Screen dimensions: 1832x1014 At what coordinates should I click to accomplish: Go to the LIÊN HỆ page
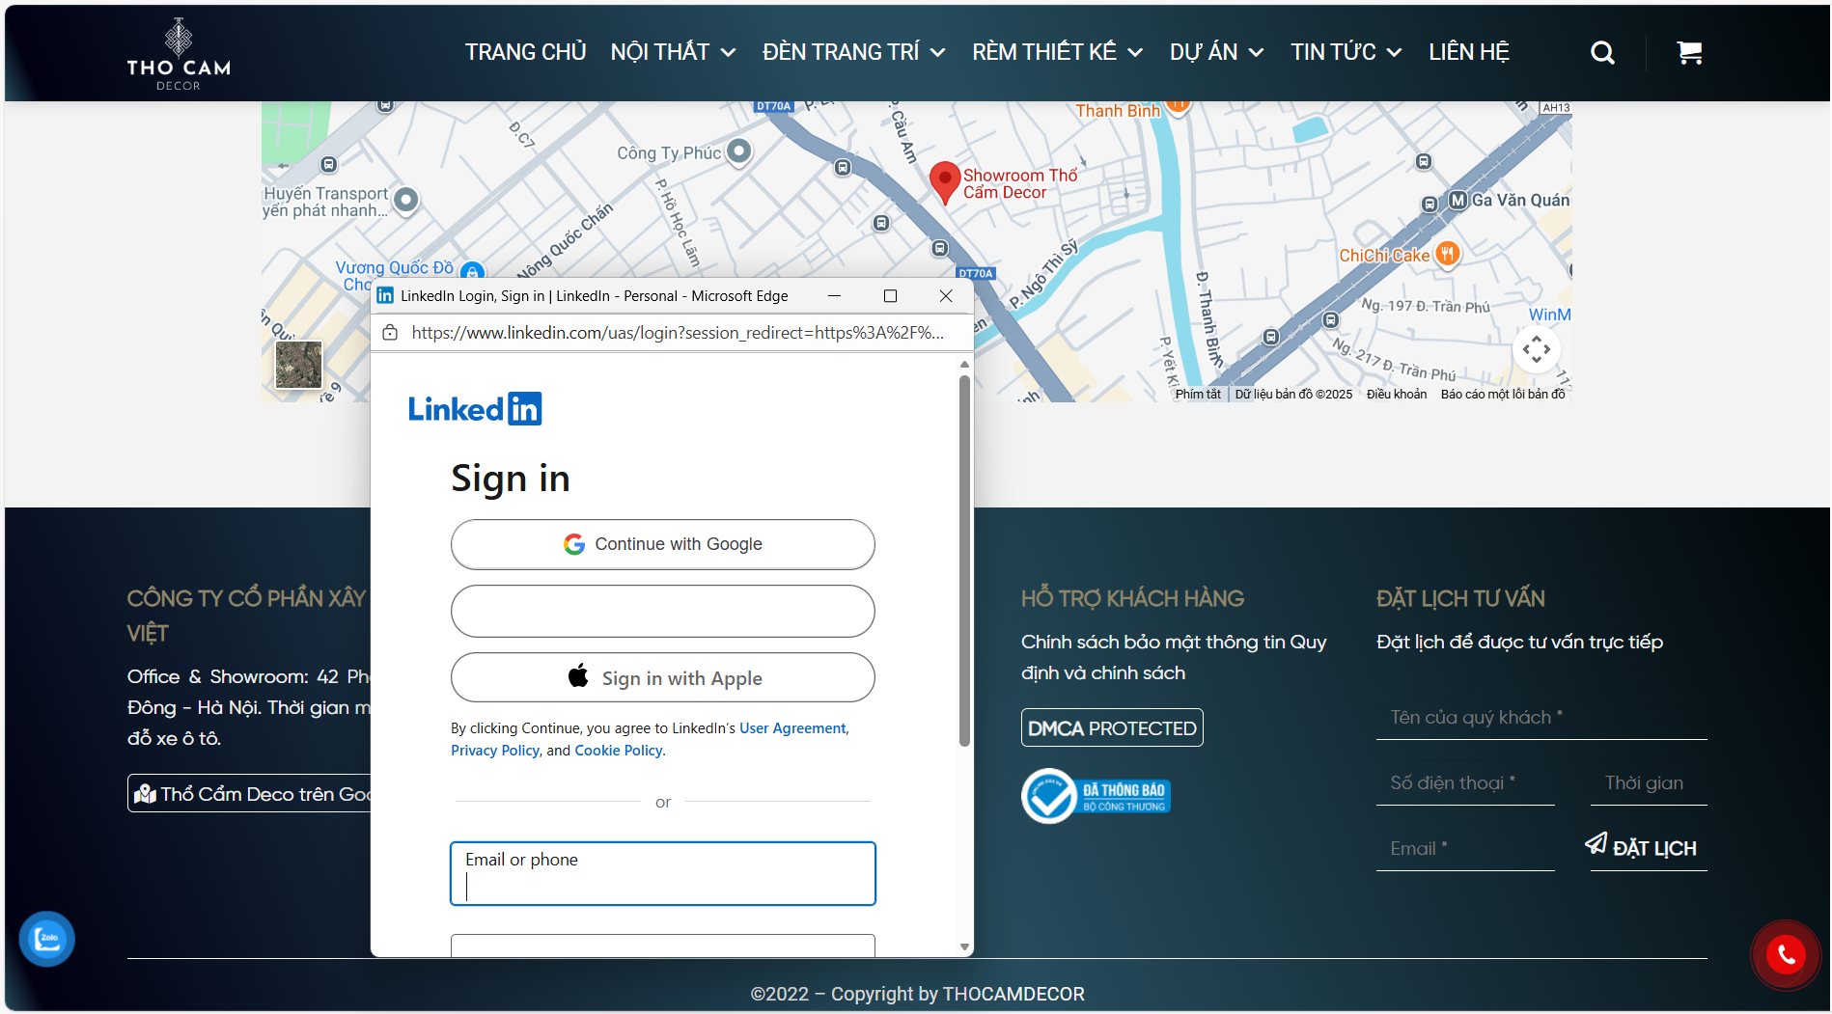tap(1468, 52)
